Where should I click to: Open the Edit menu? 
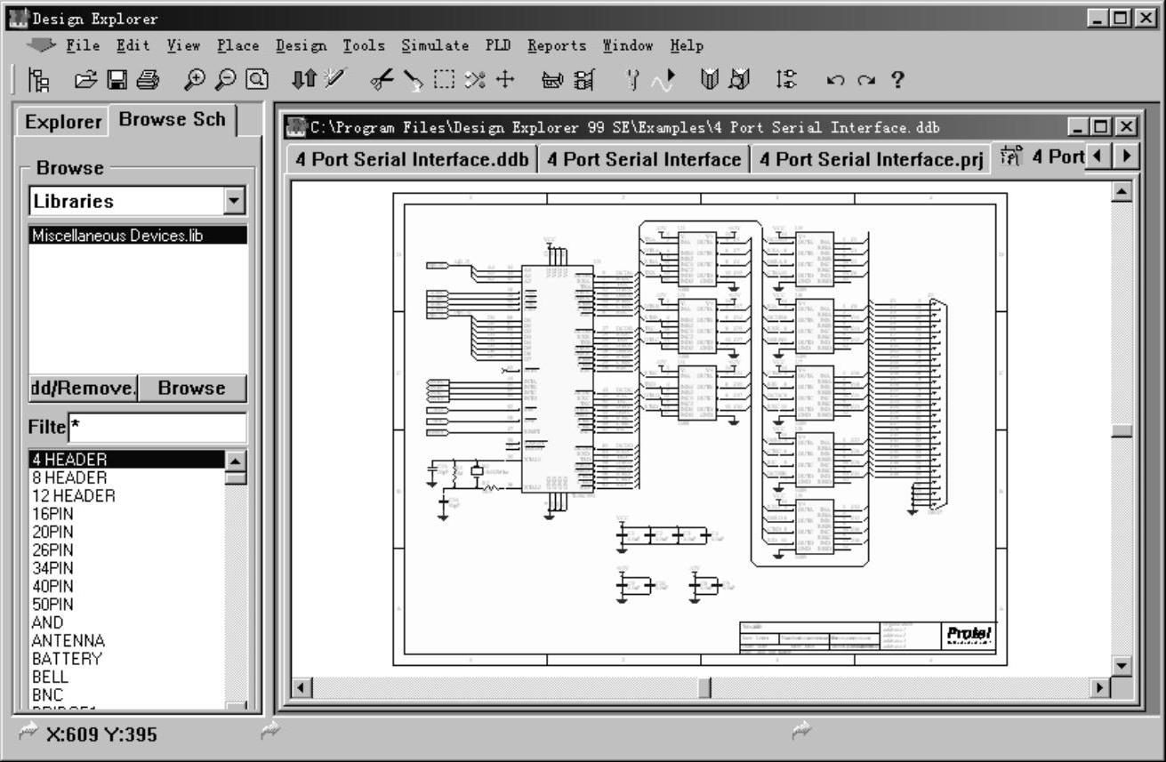[x=133, y=45]
